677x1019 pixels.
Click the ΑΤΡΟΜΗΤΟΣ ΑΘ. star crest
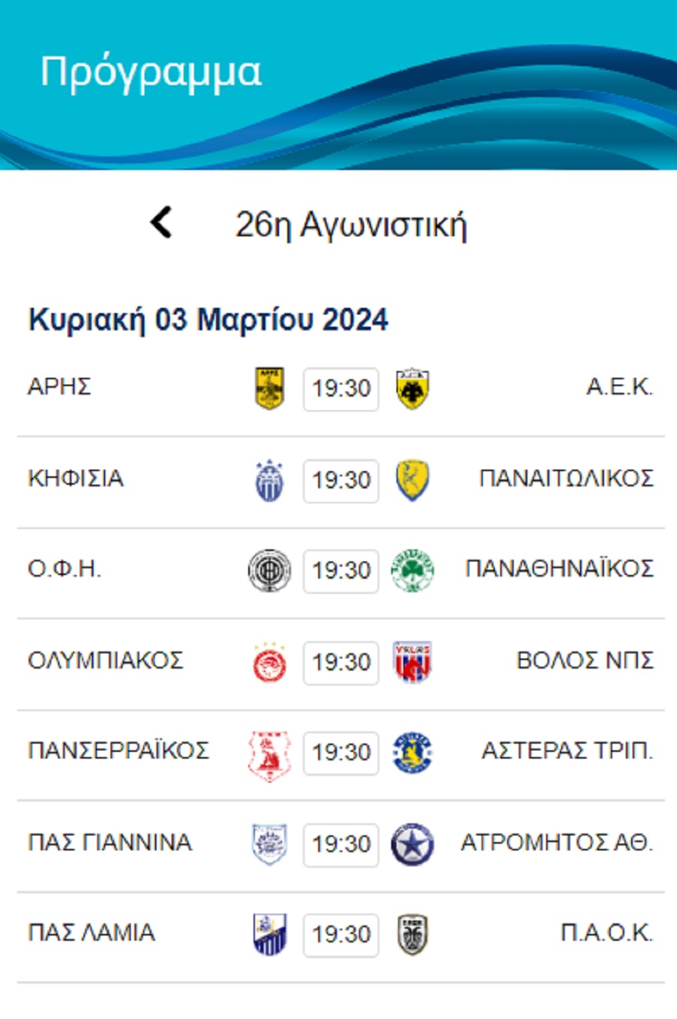point(412,844)
